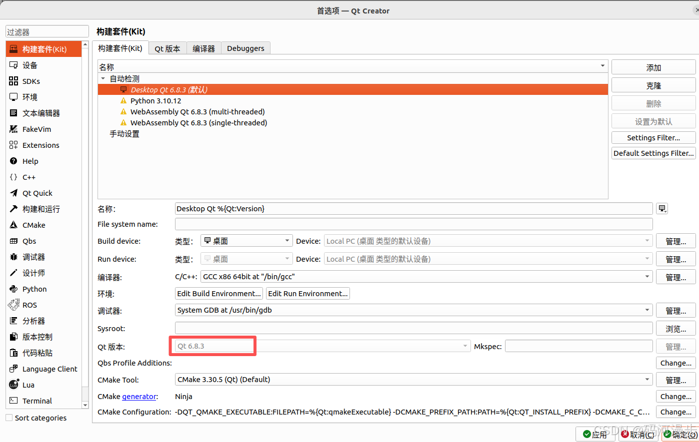The image size is (699, 442).
Task: Enable the Sort categories checkbox
Action: (x=9, y=418)
